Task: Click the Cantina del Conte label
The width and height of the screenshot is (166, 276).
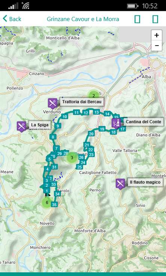Action: (144, 122)
